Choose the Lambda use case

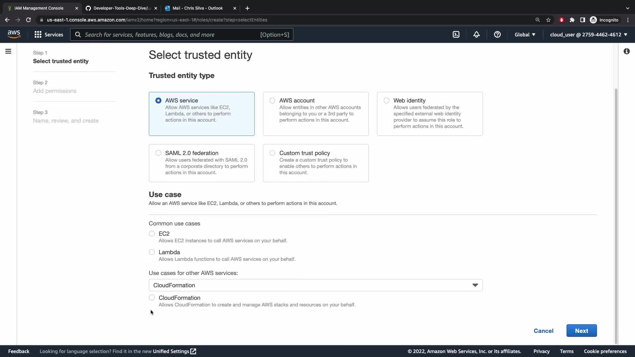pyautogui.click(x=152, y=252)
